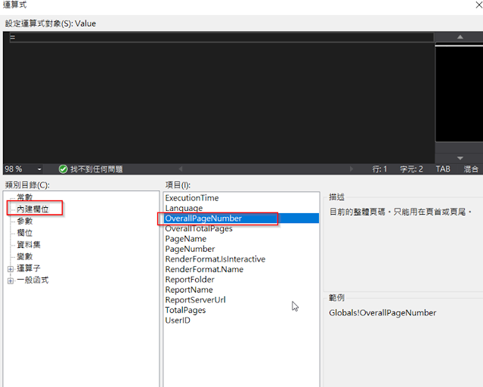
Task: Choose RenderFormat.IsInteractive item
Action: (x=242, y=259)
